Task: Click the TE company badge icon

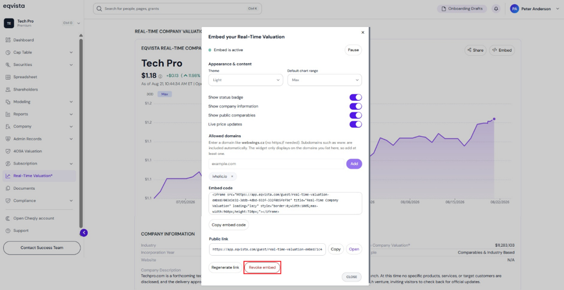Action: (x=8, y=23)
